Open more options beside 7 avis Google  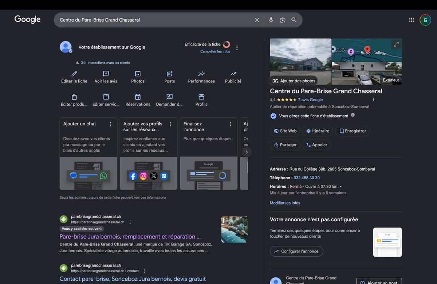coord(373,100)
